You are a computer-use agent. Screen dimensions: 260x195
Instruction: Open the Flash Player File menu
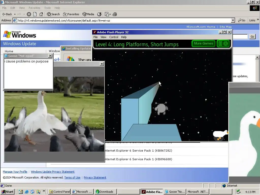click(x=95, y=37)
